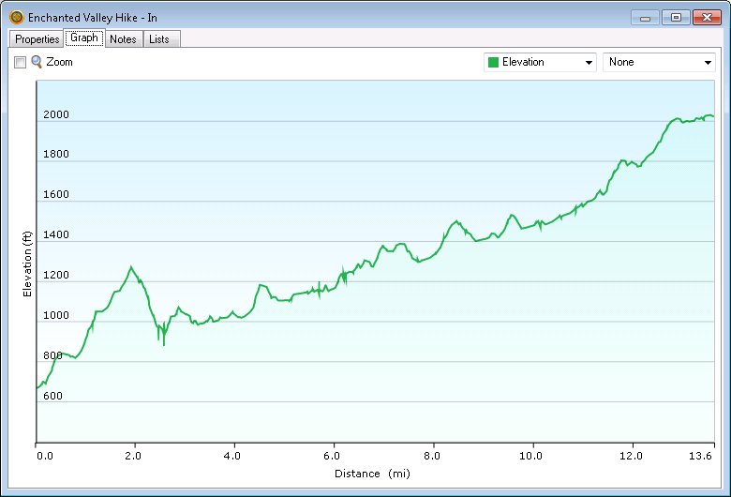Open the None dropdown
The image size is (731, 497).
coord(659,62)
